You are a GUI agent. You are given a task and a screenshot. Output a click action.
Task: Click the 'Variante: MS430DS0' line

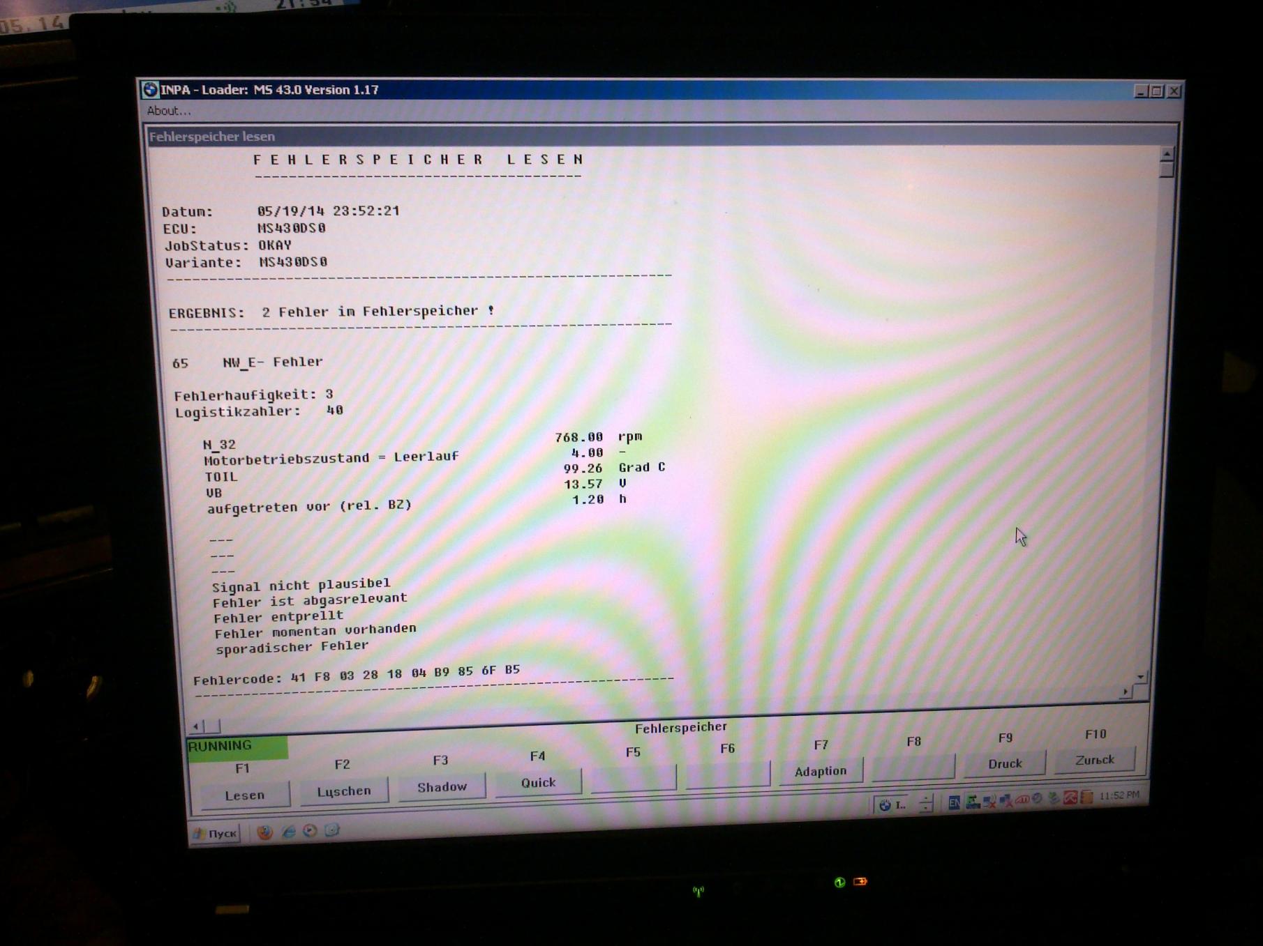click(x=246, y=263)
